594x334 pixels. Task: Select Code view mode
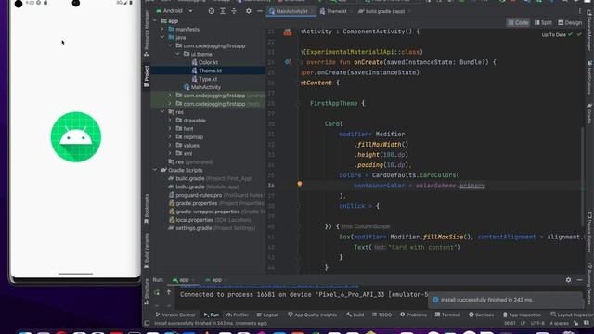click(518, 22)
